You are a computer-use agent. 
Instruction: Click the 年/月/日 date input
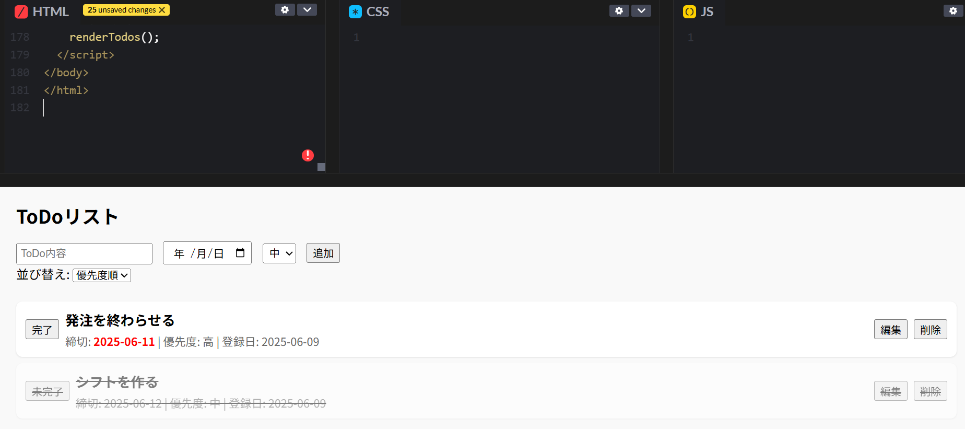207,253
